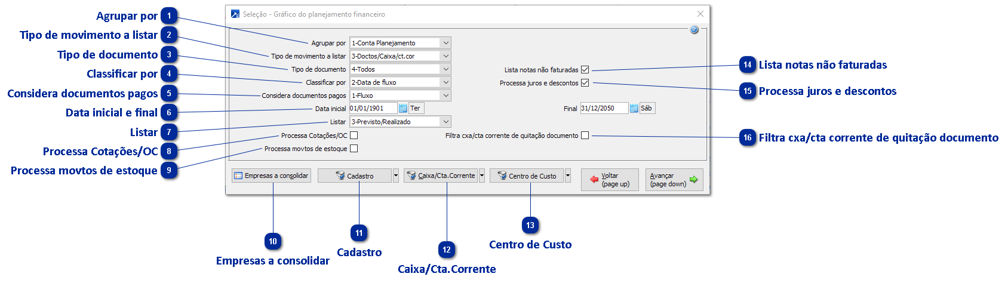This screenshot has width=1008, height=286.
Task: Click the Ter weekday button
Action: pos(416,108)
